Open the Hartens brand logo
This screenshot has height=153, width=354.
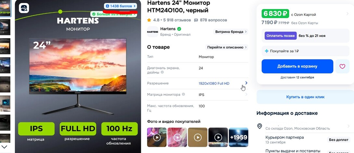point(153,31)
